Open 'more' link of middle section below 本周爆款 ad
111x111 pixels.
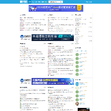(72, 43)
